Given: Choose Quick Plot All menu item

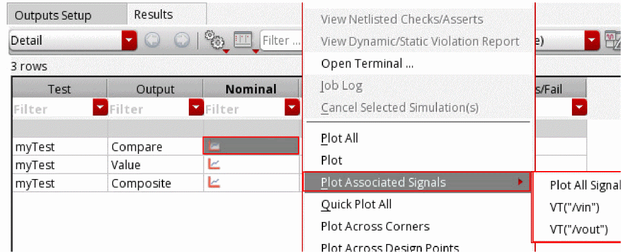Looking at the screenshot, I should [356, 204].
